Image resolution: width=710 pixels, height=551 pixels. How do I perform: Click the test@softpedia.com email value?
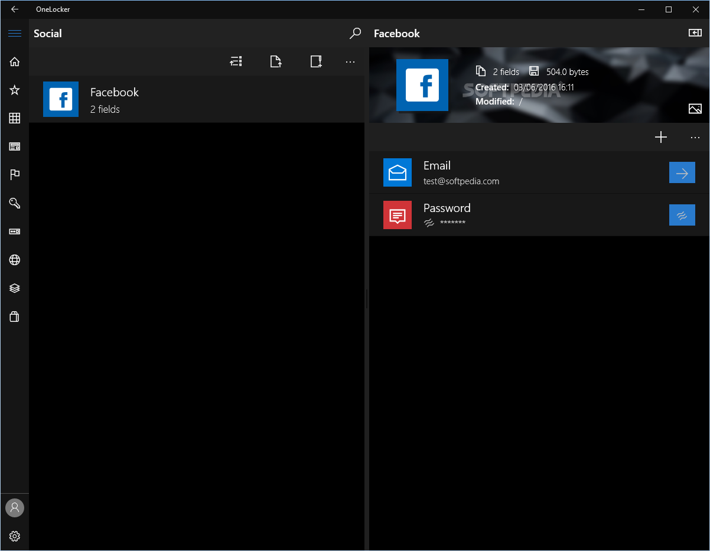tap(461, 181)
